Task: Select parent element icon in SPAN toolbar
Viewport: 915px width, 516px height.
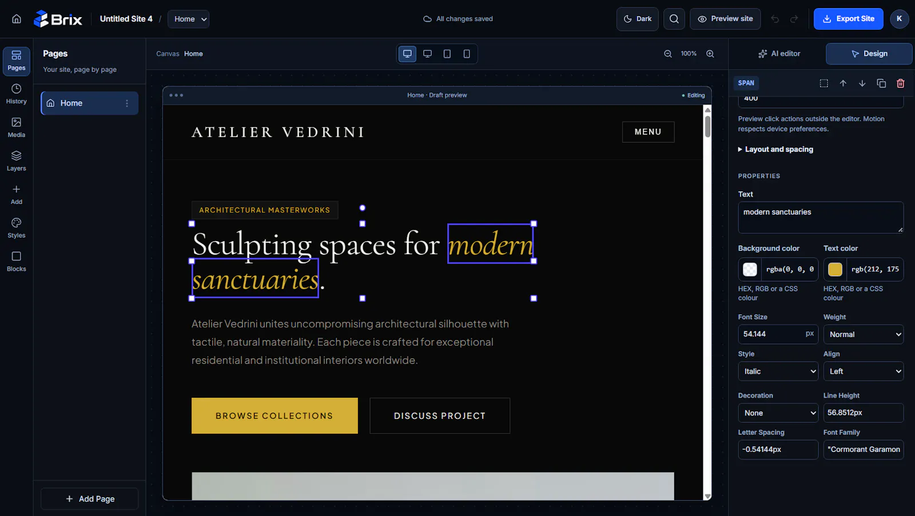Action: 824,83
